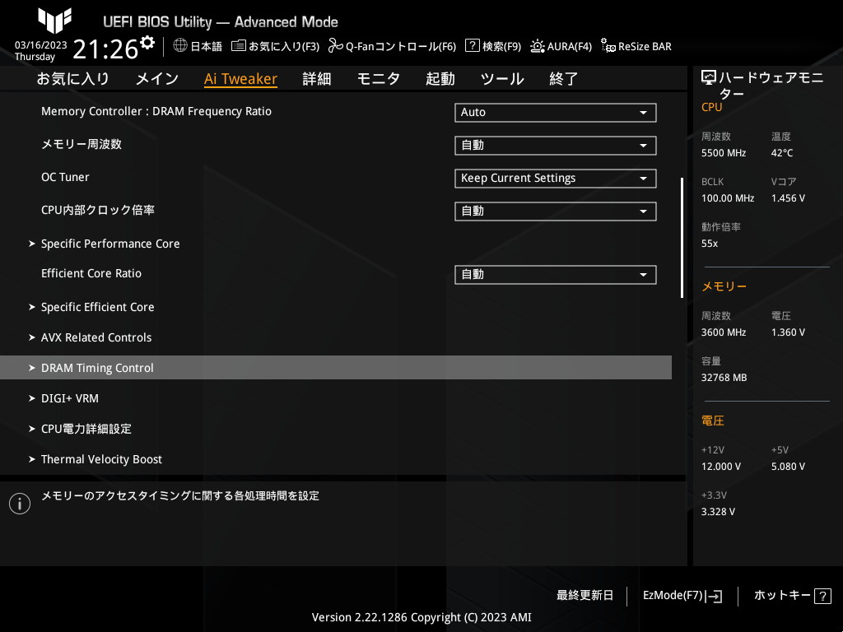The width and height of the screenshot is (843, 632).
Task: Click +3.3V value 3.328 V
Action: tap(718, 512)
